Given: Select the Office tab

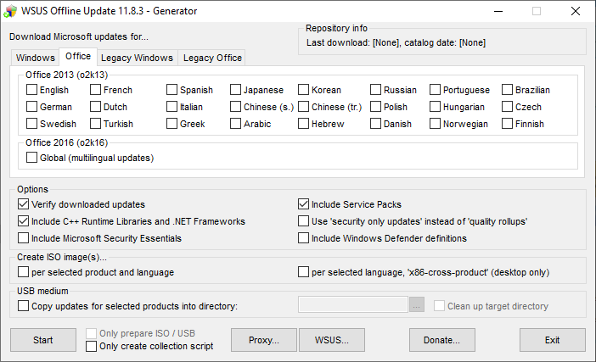Looking at the screenshot, I should [x=78, y=56].
